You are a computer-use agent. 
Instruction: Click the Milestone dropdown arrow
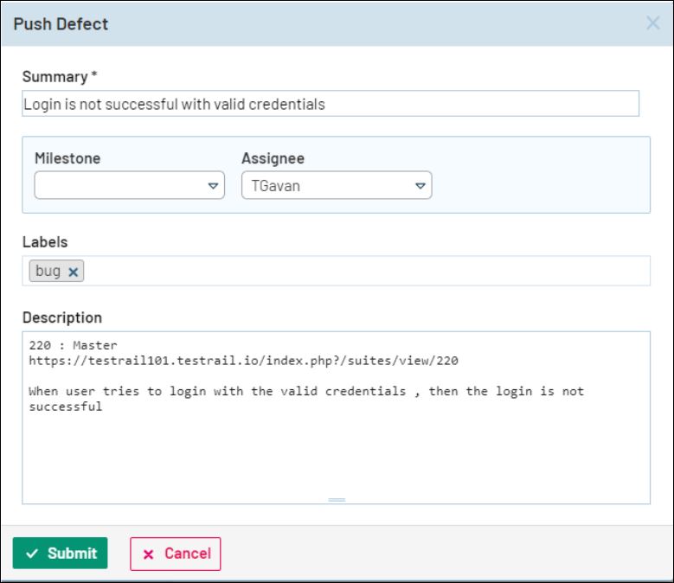click(213, 185)
